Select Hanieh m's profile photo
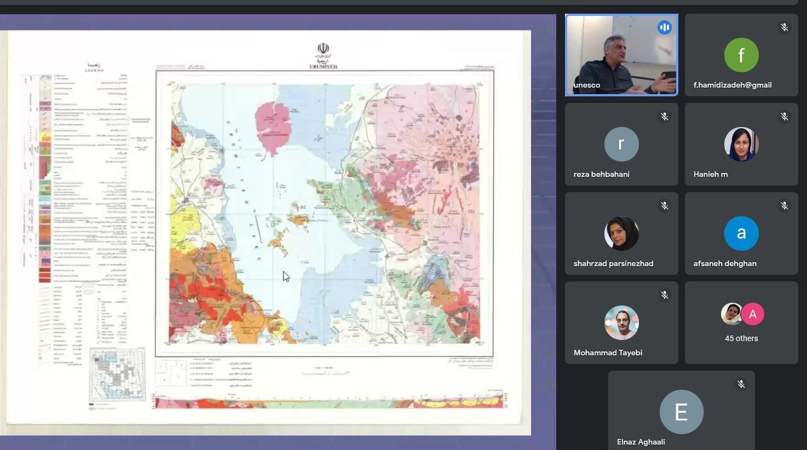 (x=741, y=144)
